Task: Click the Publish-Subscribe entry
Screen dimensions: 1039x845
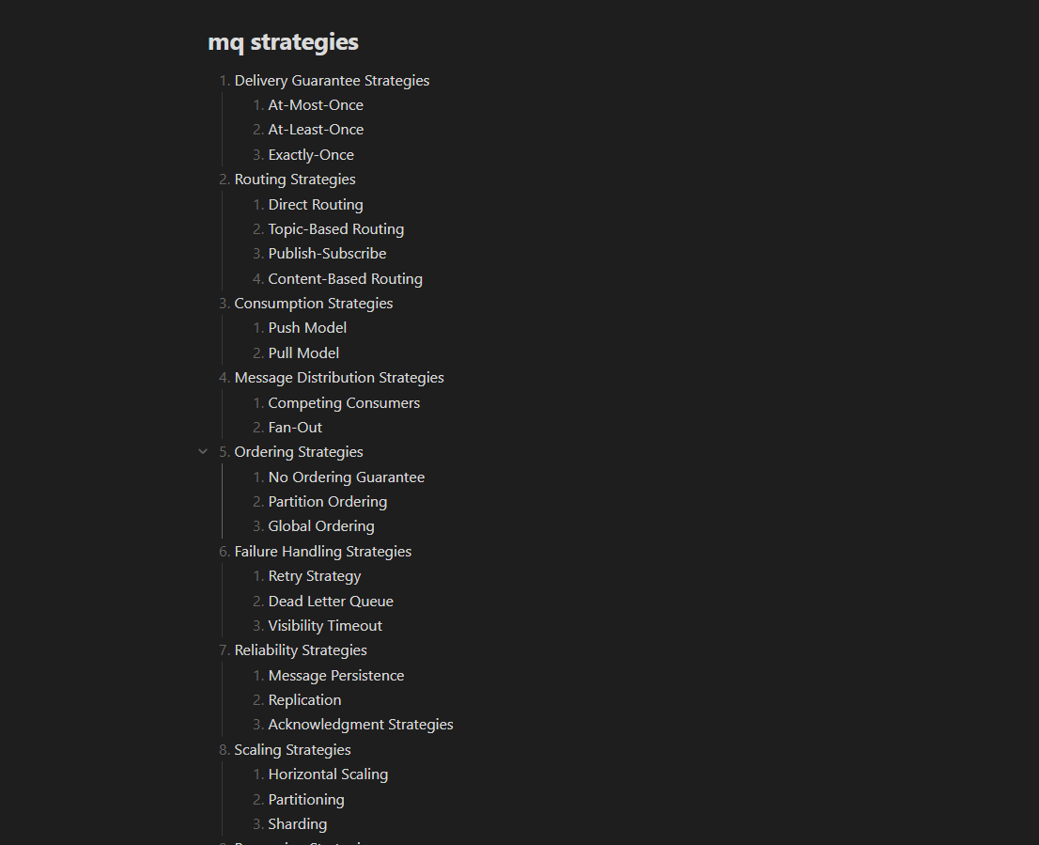Action: [327, 254]
